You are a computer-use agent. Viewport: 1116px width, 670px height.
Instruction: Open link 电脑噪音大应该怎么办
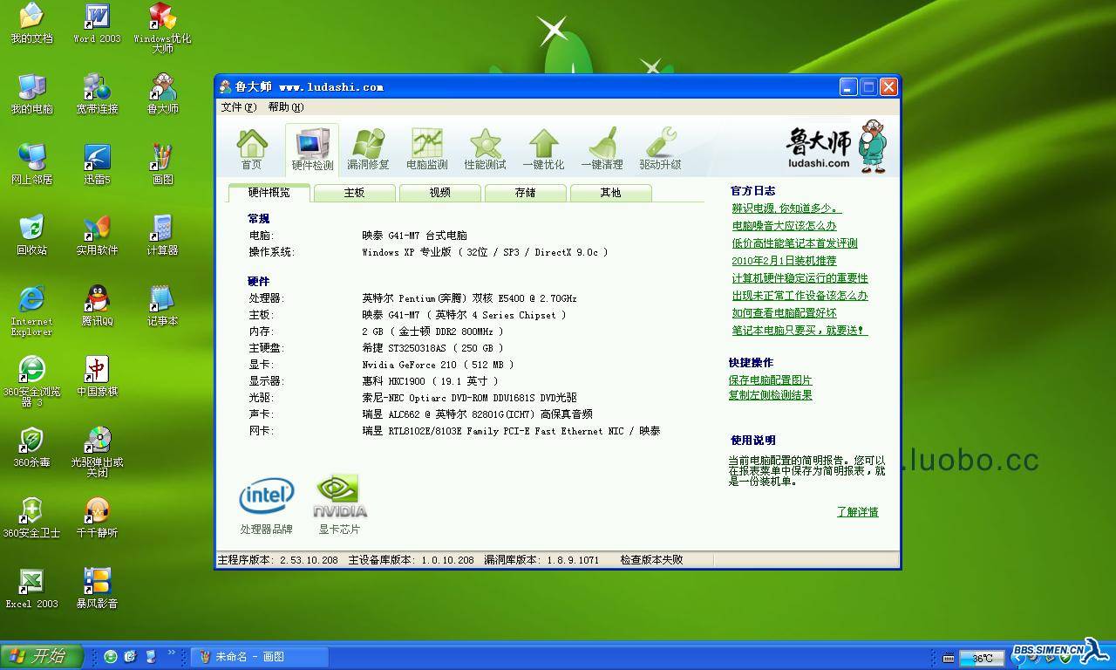784,226
